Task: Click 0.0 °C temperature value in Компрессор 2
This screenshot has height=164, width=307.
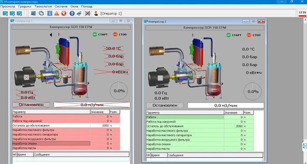Action: [248, 49]
